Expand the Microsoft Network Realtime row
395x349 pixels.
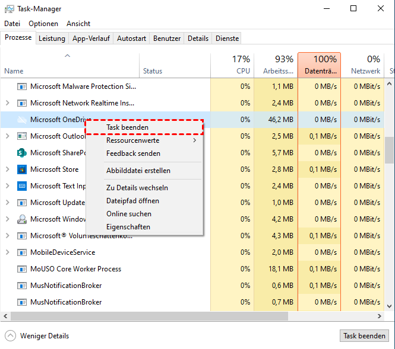(7, 103)
